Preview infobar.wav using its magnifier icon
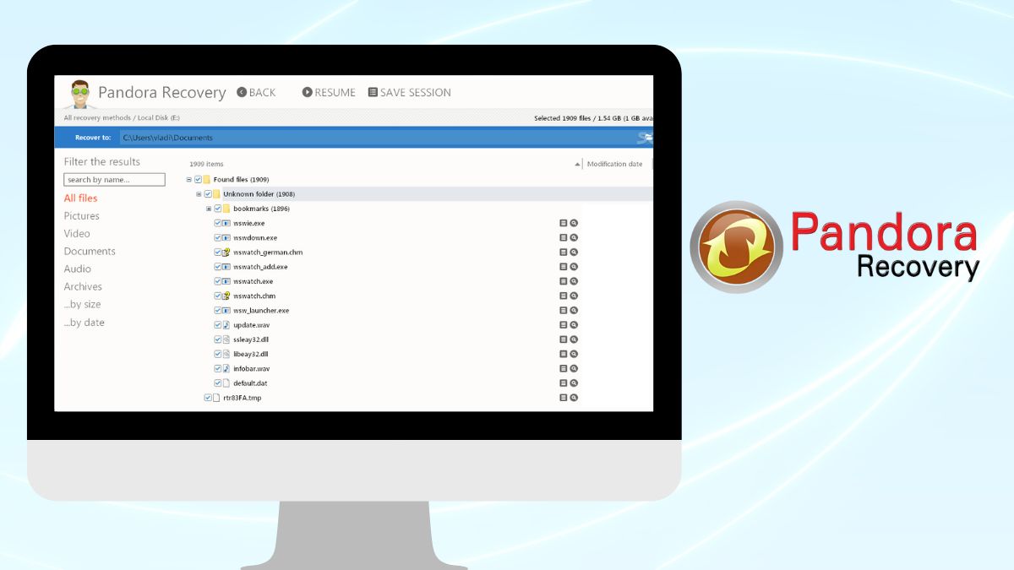 coord(574,369)
